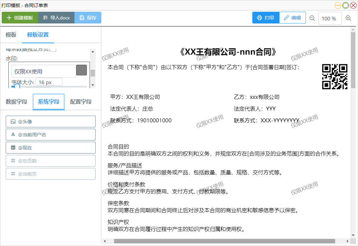The width and height of the screenshot is (358, 246).
Task: Insert the @当前页 current page field
Action: [x=51, y=174]
